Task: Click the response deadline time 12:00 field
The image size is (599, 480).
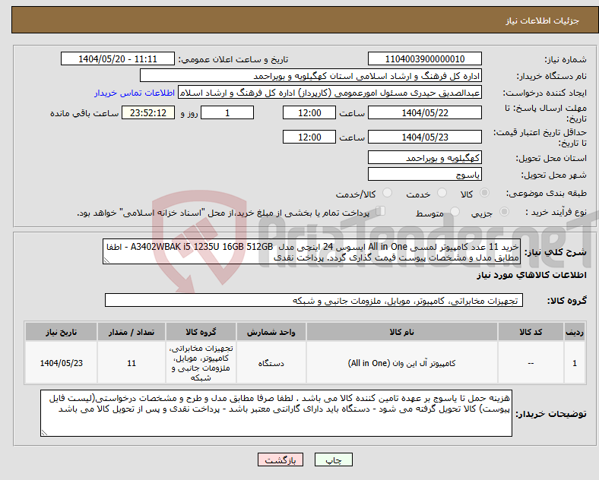Action: (x=309, y=113)
